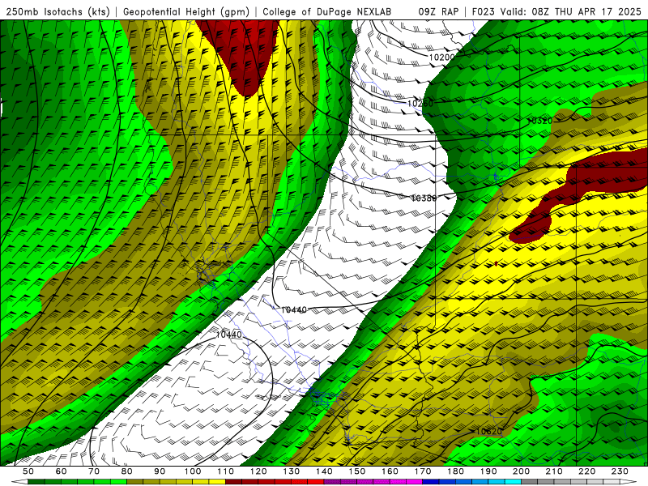Click the '160' knots scale label

pos(390,471)
